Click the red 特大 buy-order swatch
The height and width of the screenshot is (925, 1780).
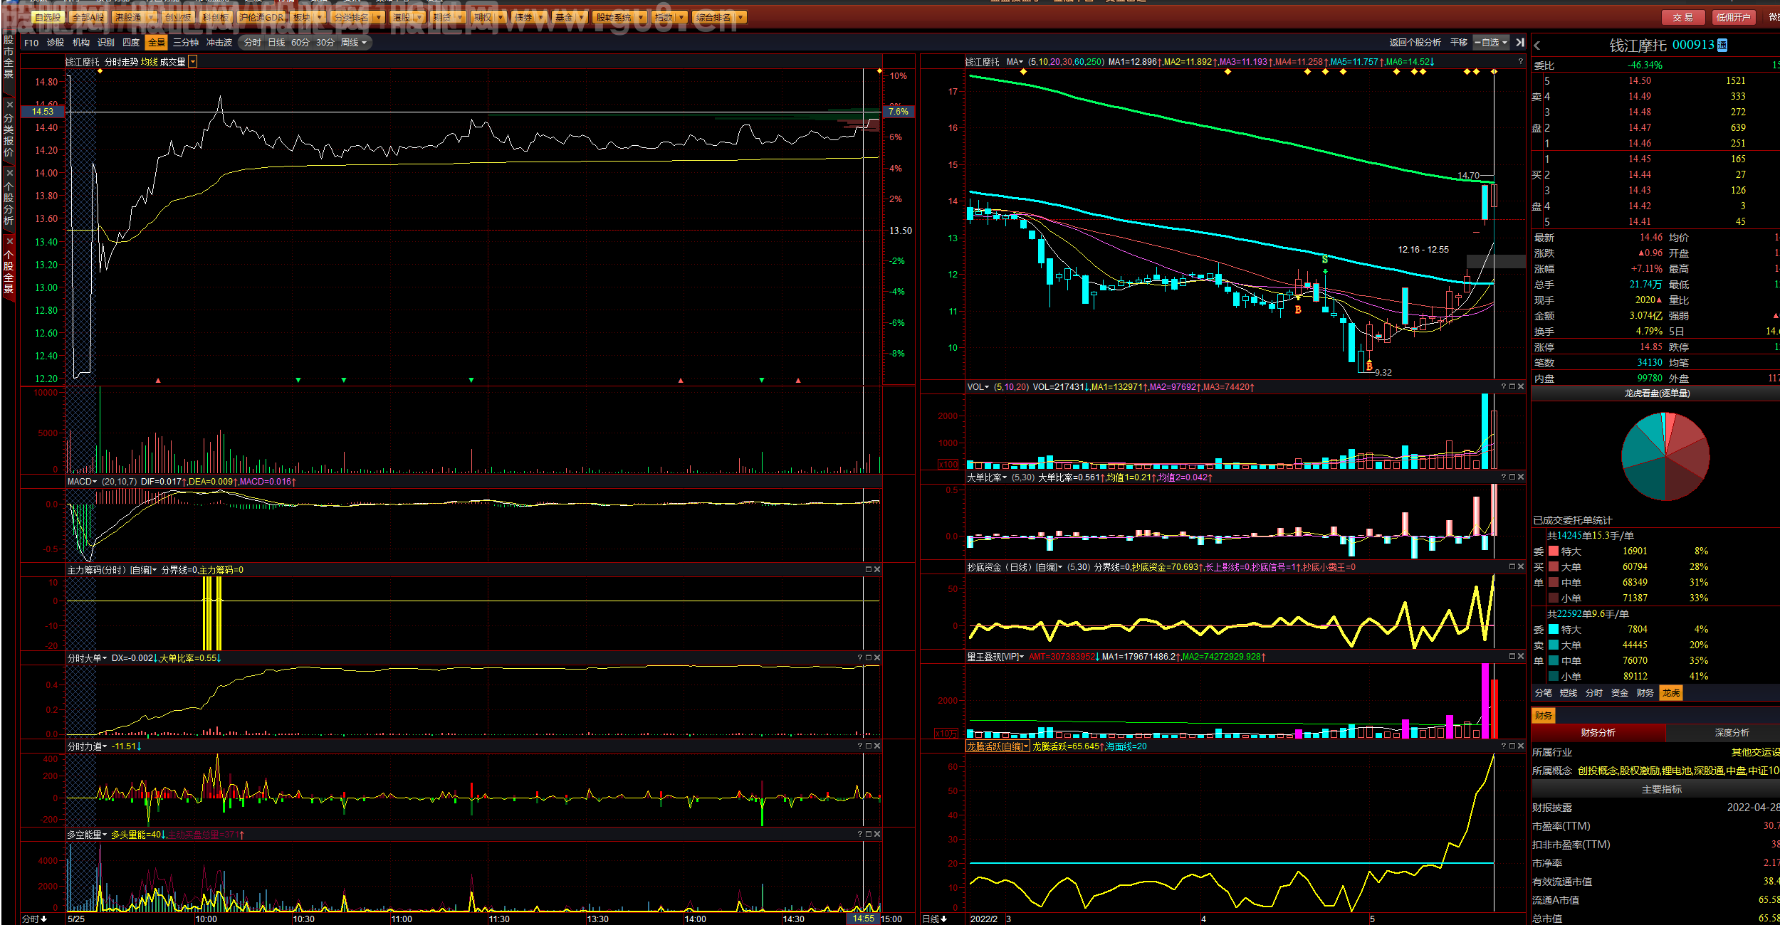point(1554,551)
